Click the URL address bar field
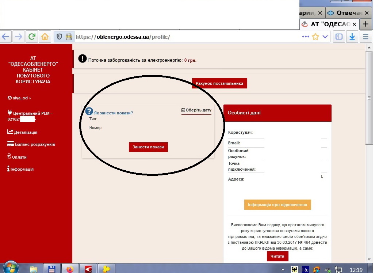Image resolution: width=379 pixels, height=273 pixels. 183,37
